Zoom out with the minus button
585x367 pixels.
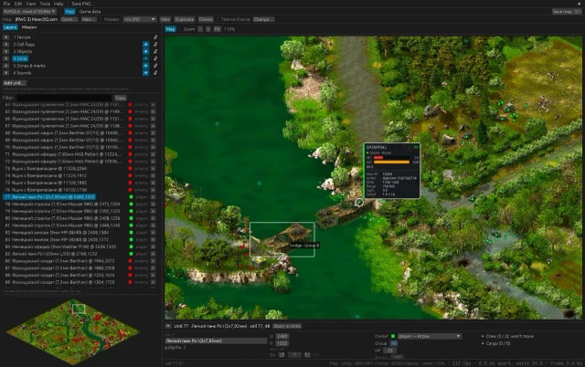coord(200,29)
